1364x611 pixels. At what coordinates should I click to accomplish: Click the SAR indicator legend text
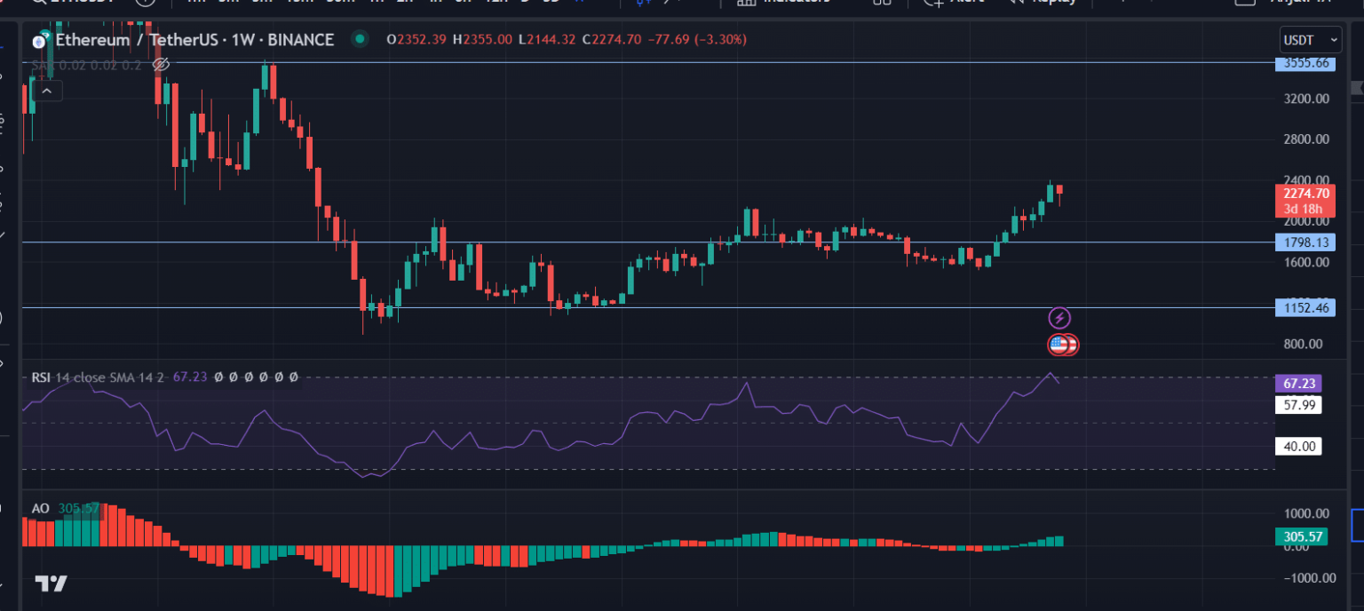40,65
